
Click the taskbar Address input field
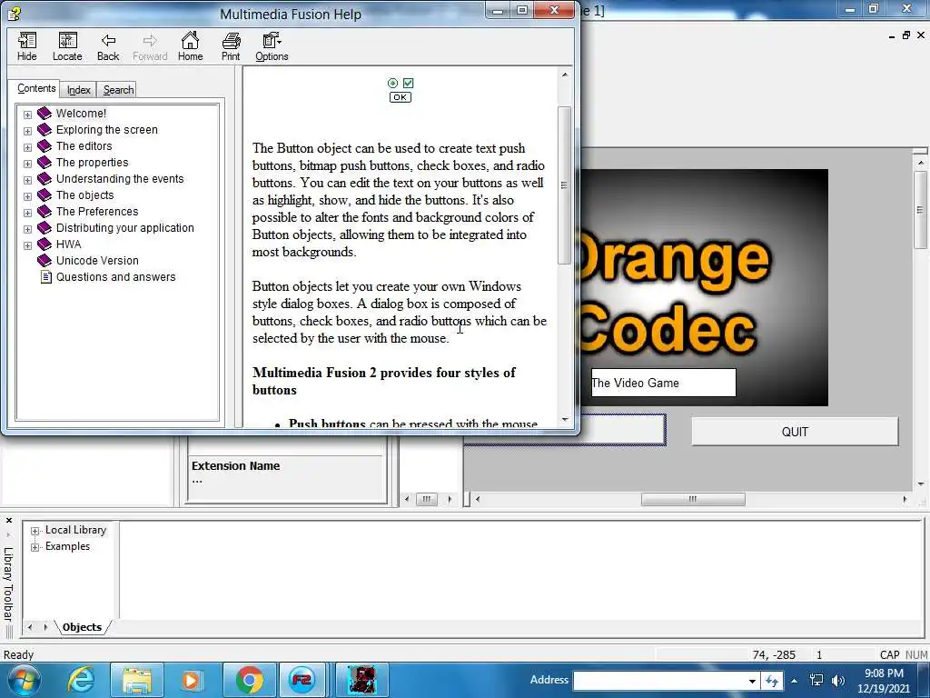pyautogui.click(x=659, y=681)
